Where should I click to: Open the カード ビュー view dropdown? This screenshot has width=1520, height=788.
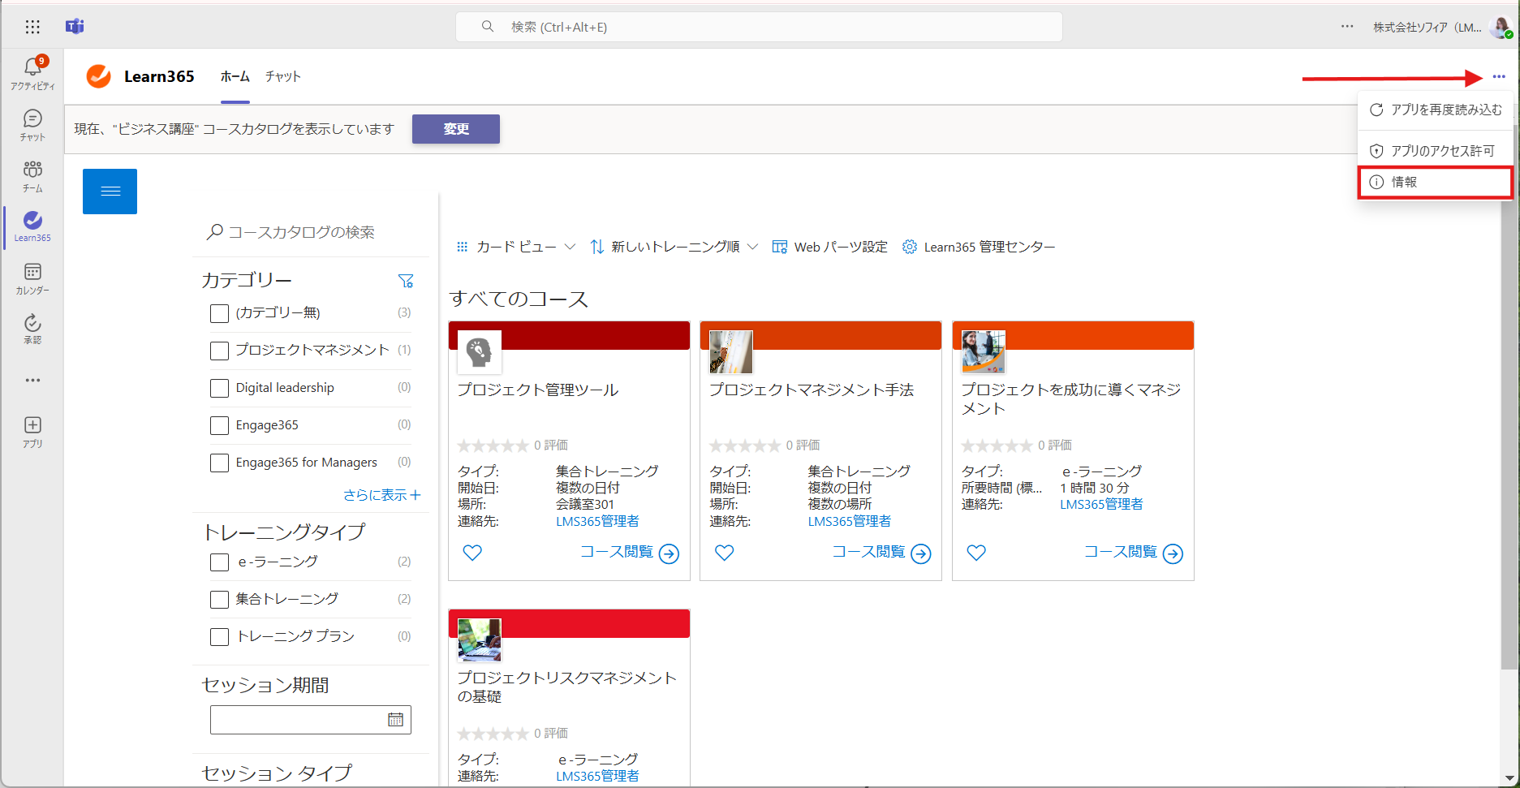click(x=516, y=247)
